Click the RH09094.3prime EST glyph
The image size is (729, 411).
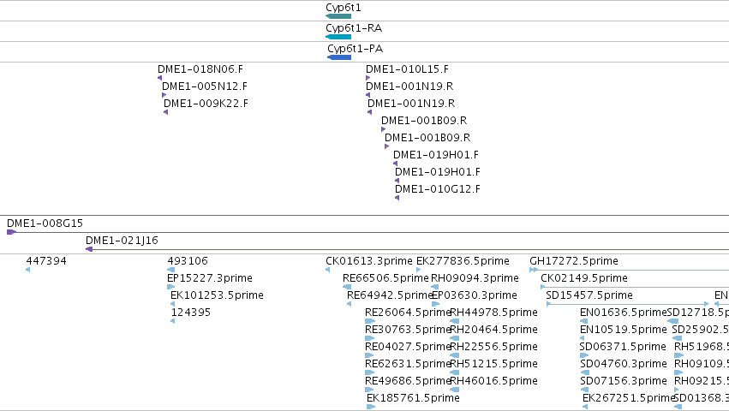coord(434,287)
